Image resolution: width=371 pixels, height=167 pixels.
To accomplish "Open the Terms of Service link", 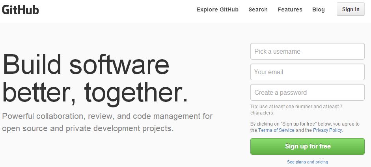I will pos(276,130).
